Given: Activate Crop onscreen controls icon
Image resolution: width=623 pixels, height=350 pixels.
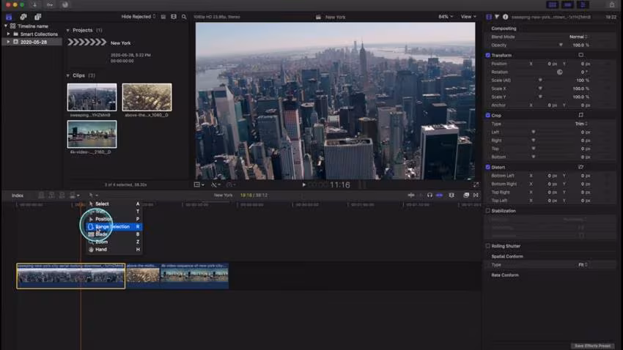Looking at the screenshot, I should (x=581, y=115).
